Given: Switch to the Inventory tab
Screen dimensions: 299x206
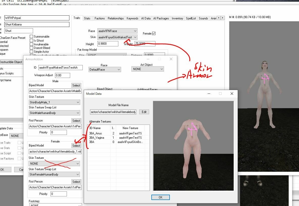Looking at the screenshot, I should click(x=177, y=18).
